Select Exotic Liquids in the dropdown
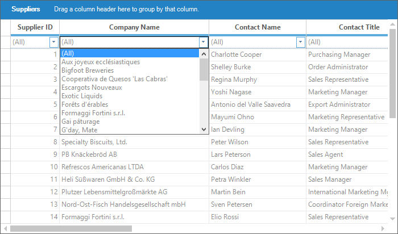 [x=130, y=96]
